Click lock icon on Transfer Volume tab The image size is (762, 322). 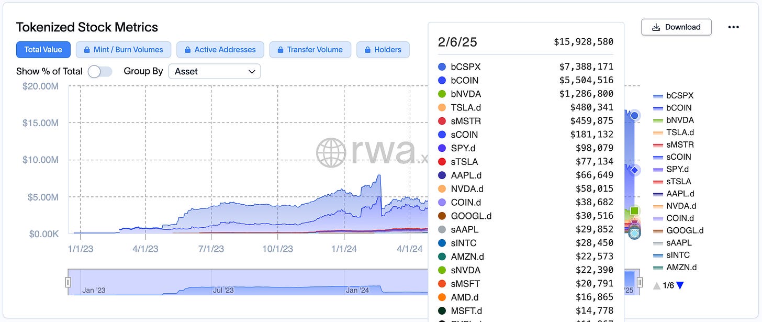(279, 50)
